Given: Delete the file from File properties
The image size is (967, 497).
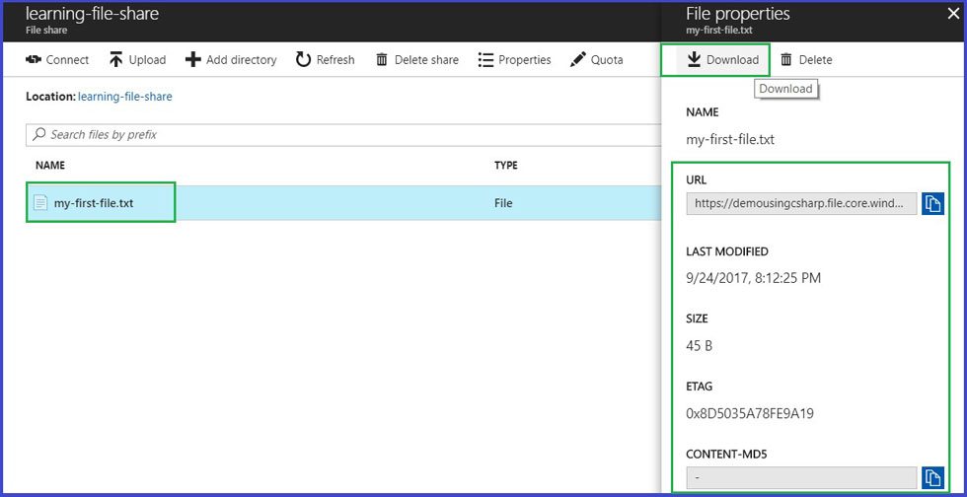Looking at the screenshot, I should [806, 60].
